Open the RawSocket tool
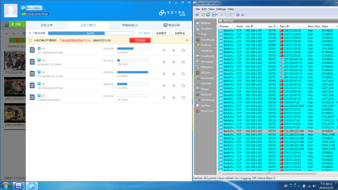This screenshot has width=338, height=190. [205, 78]
